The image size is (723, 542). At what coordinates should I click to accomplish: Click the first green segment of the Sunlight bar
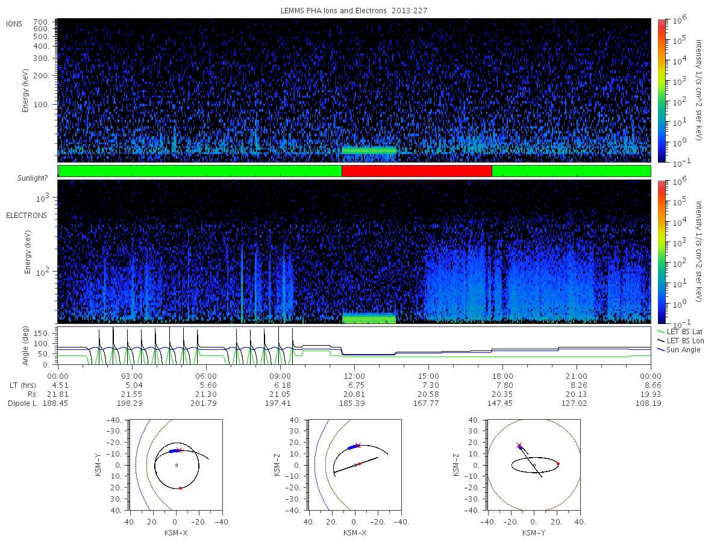point(200,171)
